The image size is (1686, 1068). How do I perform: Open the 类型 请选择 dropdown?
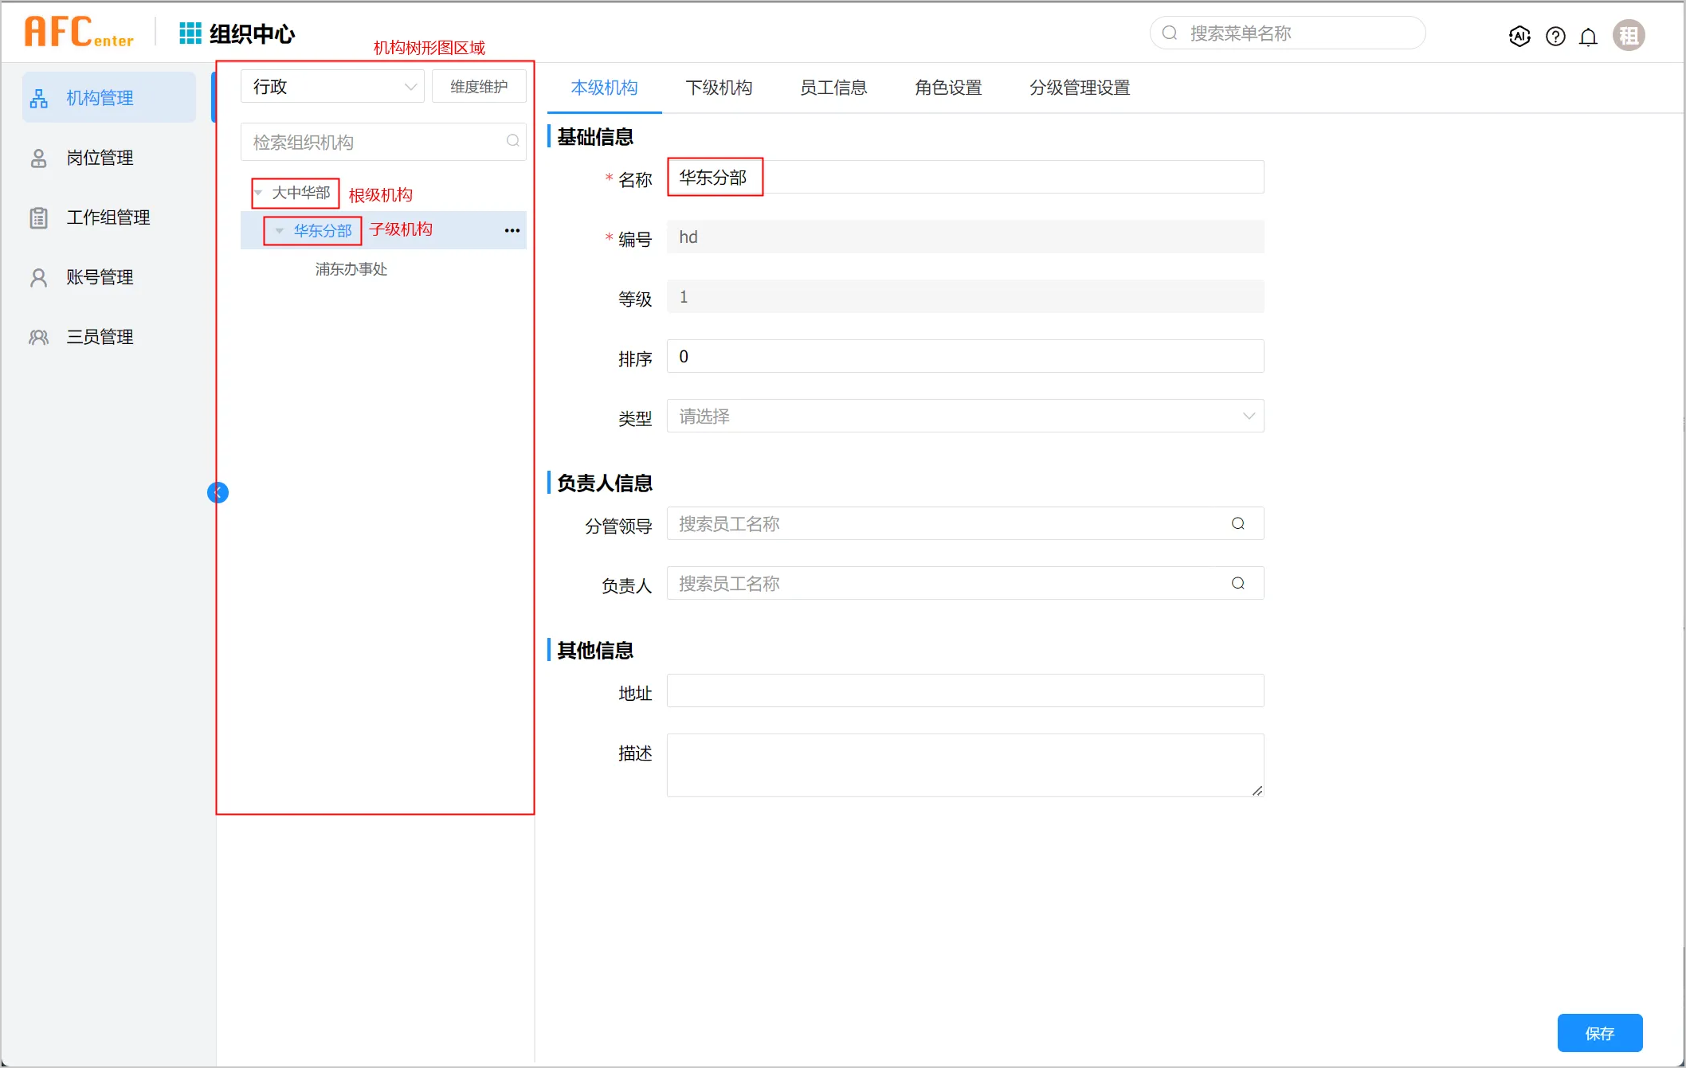964,417
